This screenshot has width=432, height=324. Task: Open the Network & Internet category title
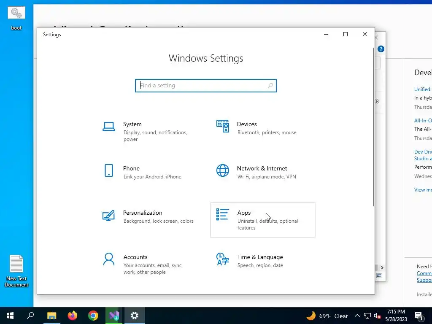pyautogui.click(x=262, y=168)
